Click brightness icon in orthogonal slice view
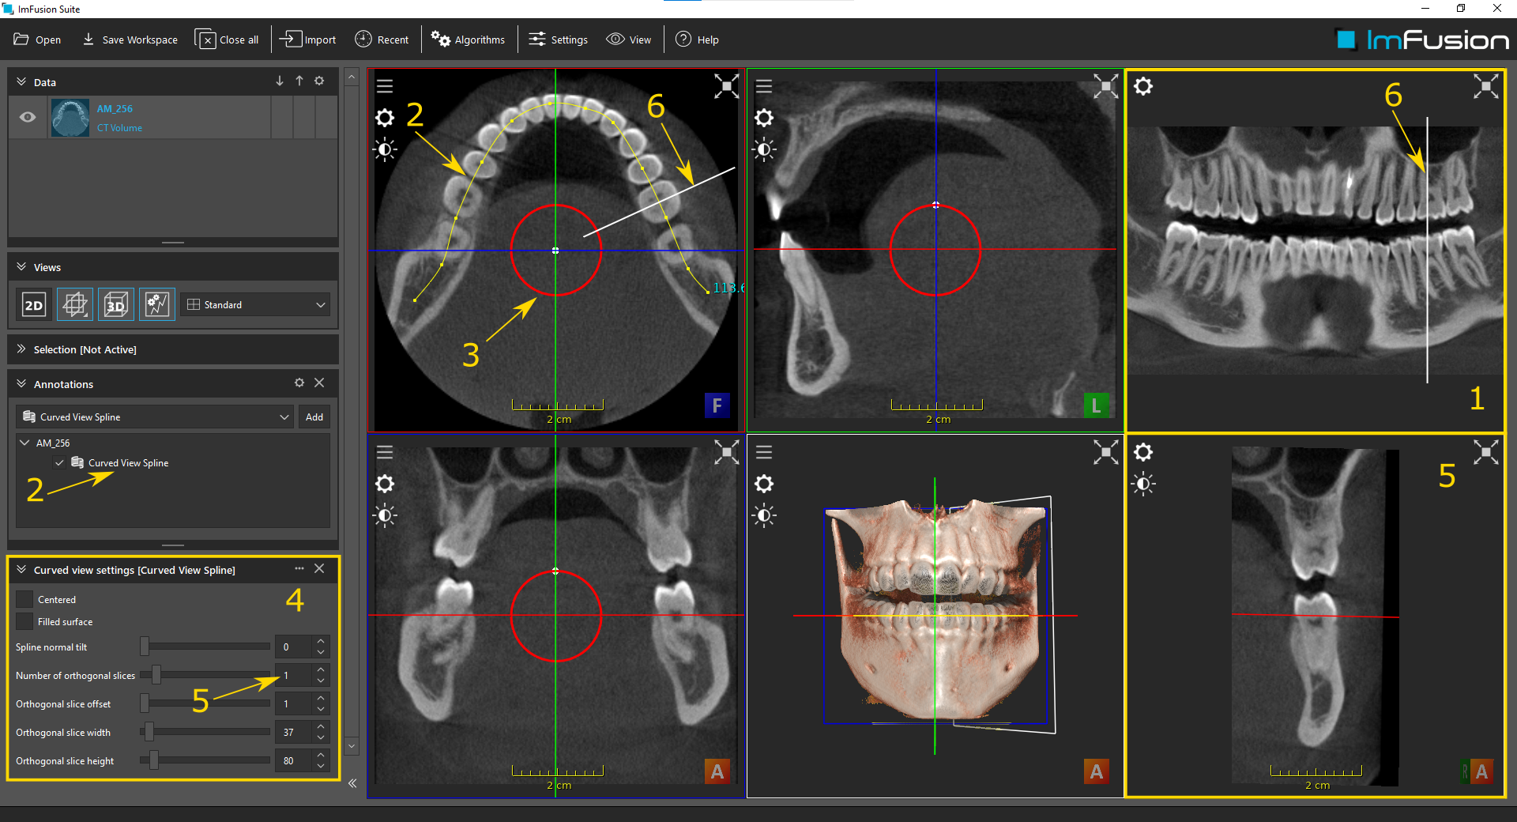The image size is (1517, 822). [1143, 484]
